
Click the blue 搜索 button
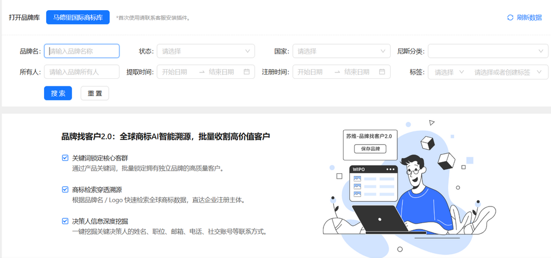(x=58, y=93)
